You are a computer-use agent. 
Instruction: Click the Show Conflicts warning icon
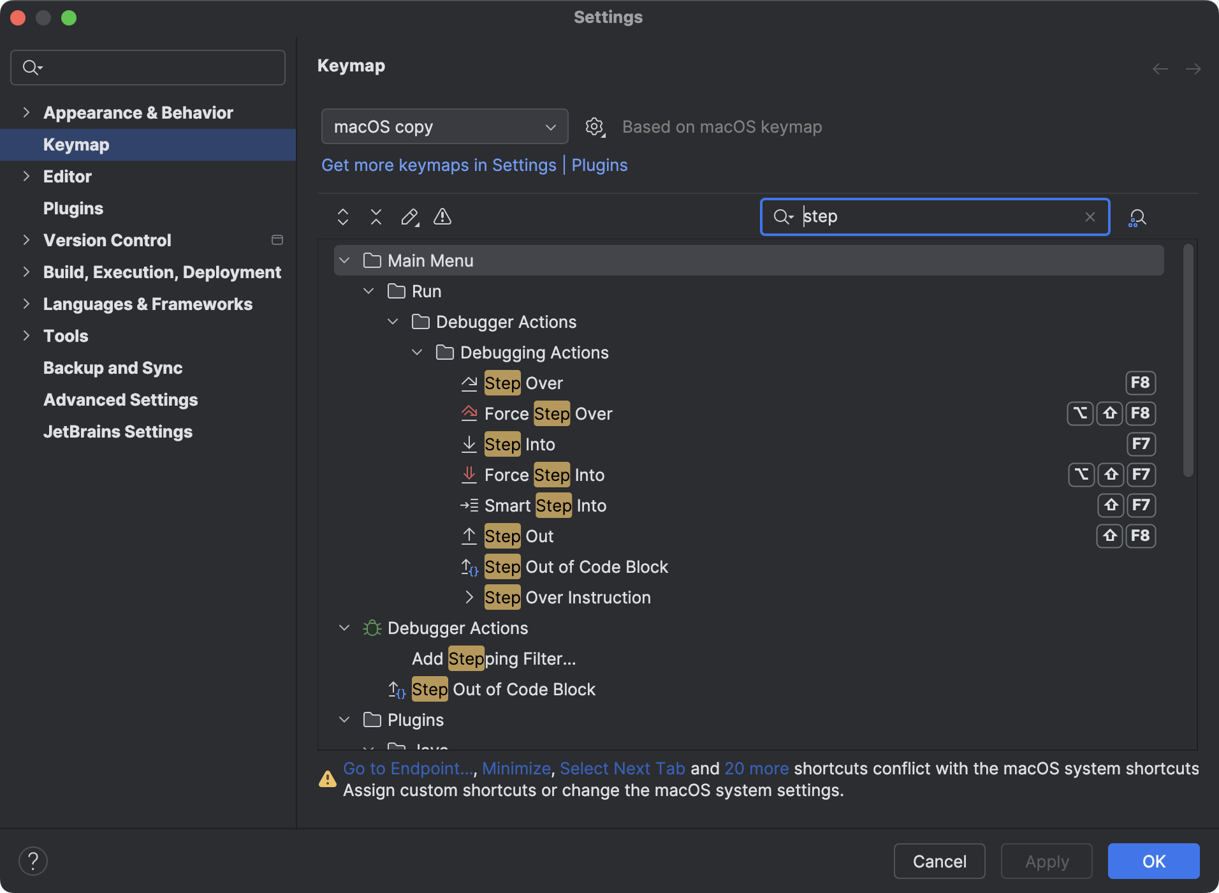click(442, 217)
